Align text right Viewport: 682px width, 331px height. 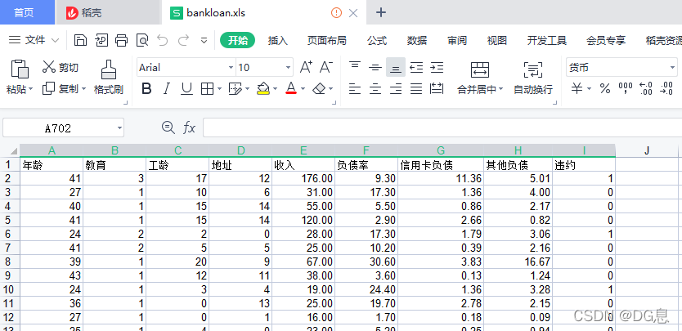click(x=396, y=89)
